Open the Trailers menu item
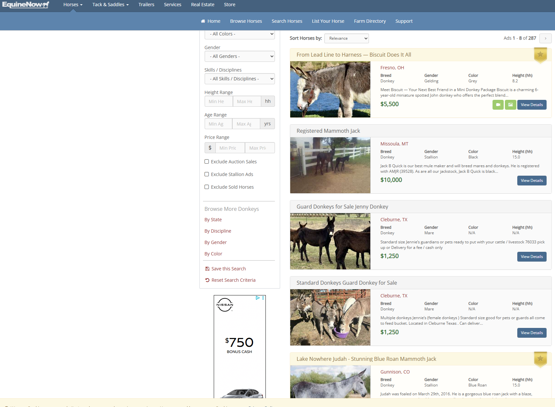 [x=146, y=5]
